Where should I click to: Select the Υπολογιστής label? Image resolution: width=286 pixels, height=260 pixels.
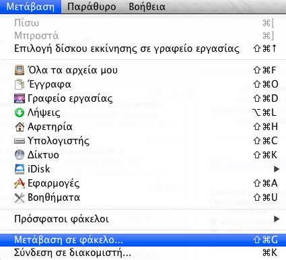point(59,141)
